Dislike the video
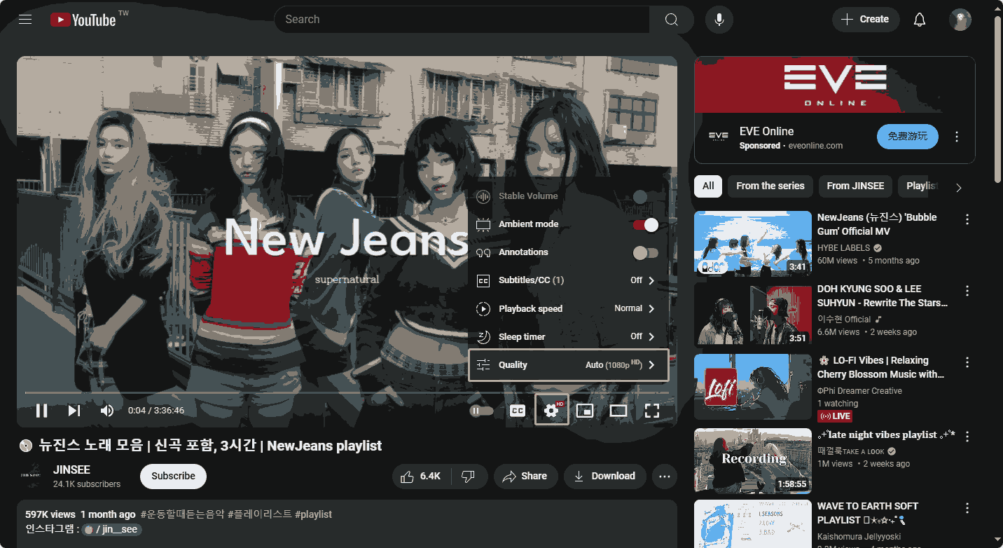Image resolution: width=1003 pixels, height=548 pixels. click(x=469, y=477)
